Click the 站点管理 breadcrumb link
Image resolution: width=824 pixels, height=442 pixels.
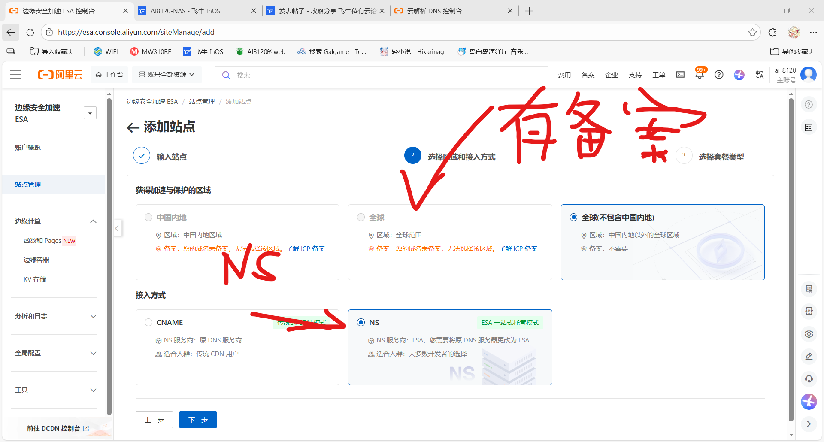202,102
